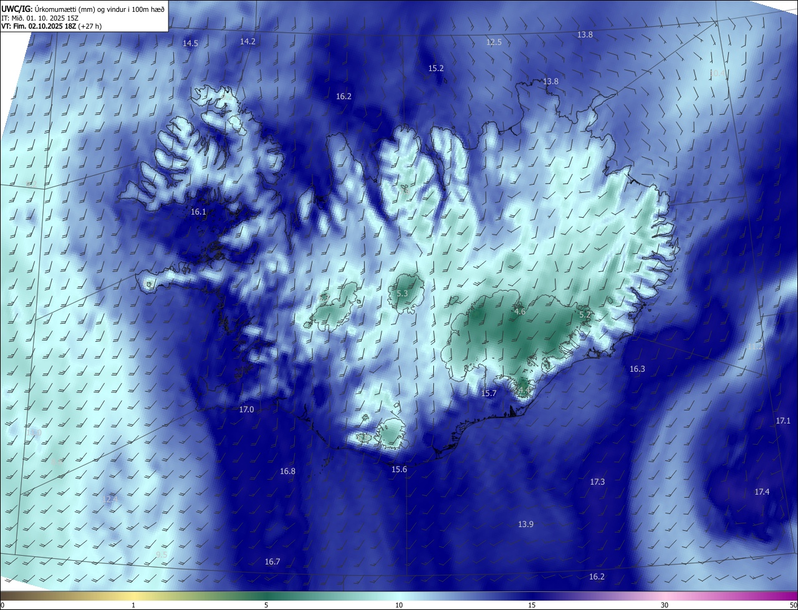Click the initial time line 'IT: Mið. 01. 10. 2025 15Z'
This screenshot has height=610, width=798.
pyautogui.click(x=40, y=17)
